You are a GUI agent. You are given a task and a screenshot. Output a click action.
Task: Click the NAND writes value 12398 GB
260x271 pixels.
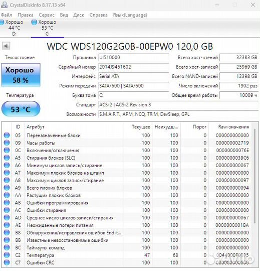[x=239, y=76]
